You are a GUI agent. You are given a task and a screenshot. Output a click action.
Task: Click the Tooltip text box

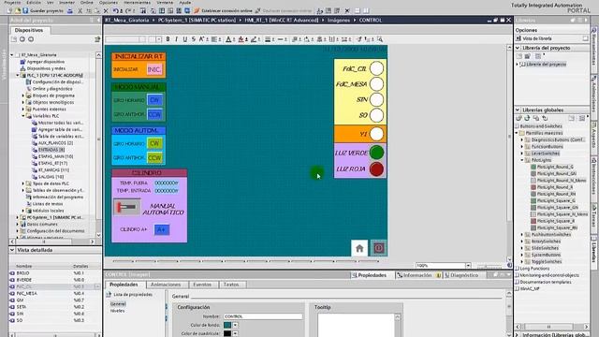pyautogui.click(x=357, y=325)
